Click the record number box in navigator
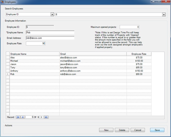Image resolution: width=171 pixels, height=137 pixels. [29, 117]
